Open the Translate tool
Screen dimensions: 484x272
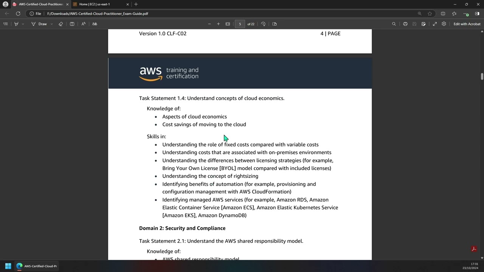click(95, 24)
